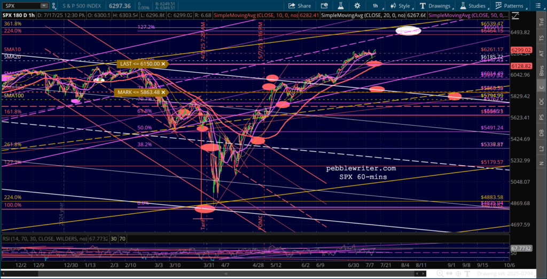The image size is (547, 279).
Task: Click the $4883.58 Fibonacci level label
Action: coord(492,197)
